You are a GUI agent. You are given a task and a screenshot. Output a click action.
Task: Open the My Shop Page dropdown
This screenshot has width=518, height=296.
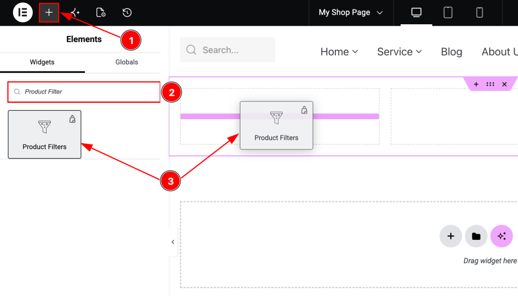[351, 13]
